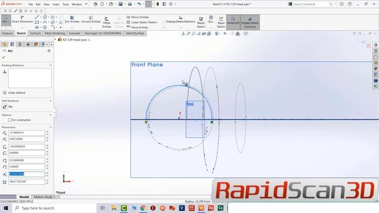The height and width of the screenshot is (213, 379).
Task: Toggle Shaded Sketch Contours
Action: [x=250, y=22]
